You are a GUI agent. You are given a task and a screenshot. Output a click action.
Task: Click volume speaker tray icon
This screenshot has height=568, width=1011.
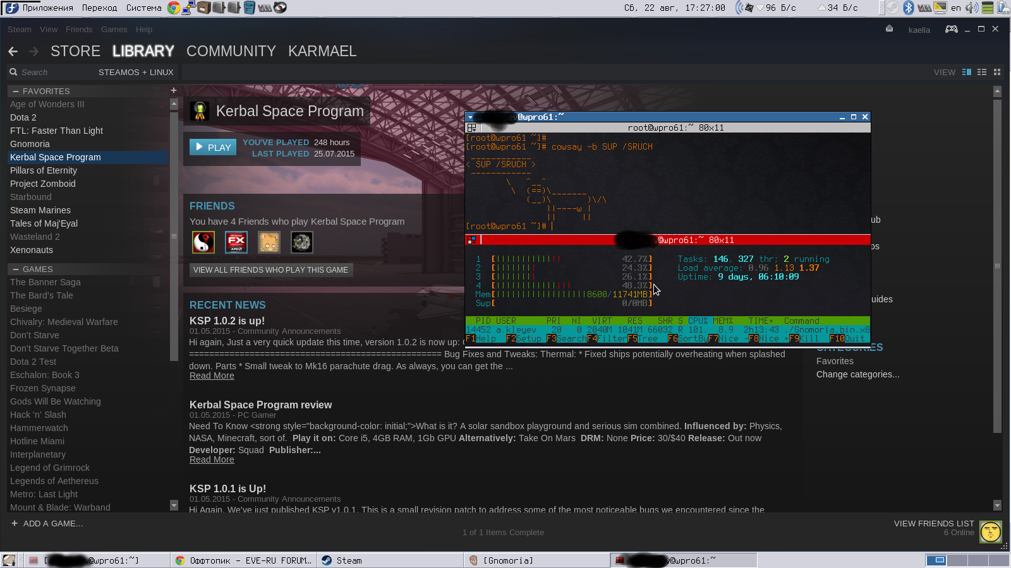(x=971, y=8)
